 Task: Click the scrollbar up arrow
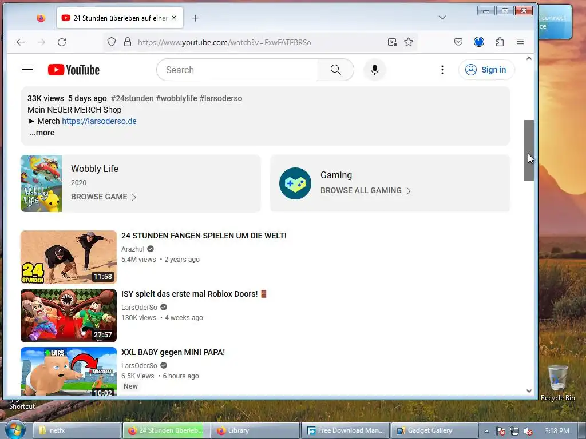pyautogui.click(x=529, y=58)
